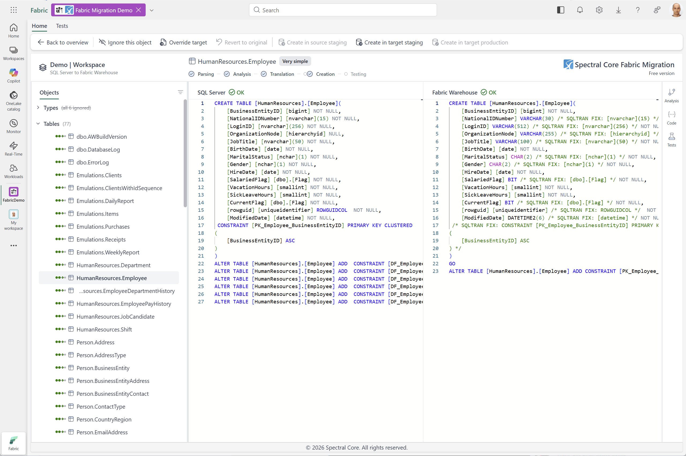Close the Fabric Migration Demo tab
This screenshot has width=686, height=456.
coord(139,10)
